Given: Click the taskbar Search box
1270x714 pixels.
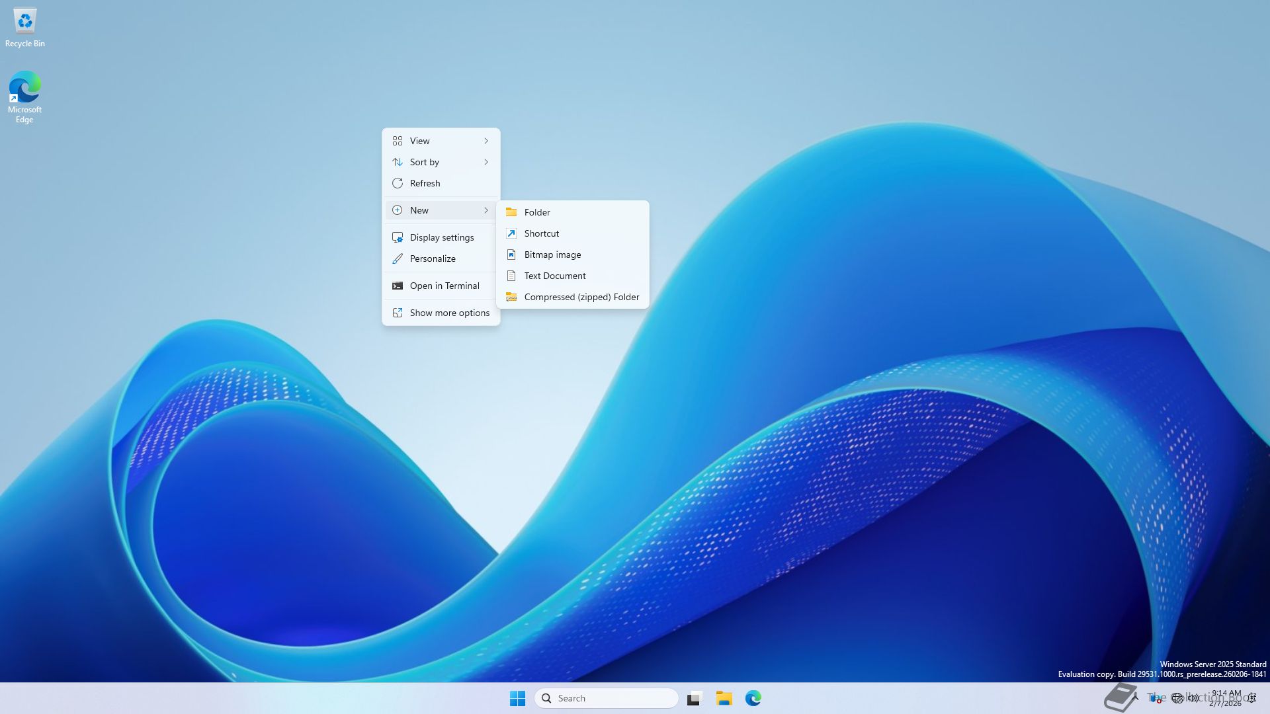Looking at the screenshot, I should point(605,698).
